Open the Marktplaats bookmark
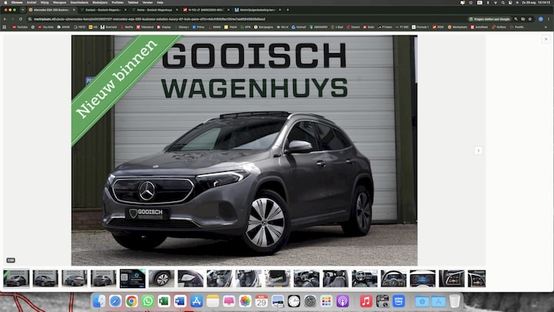The height and width of the screenshot is (312, 554). [458, 27]
